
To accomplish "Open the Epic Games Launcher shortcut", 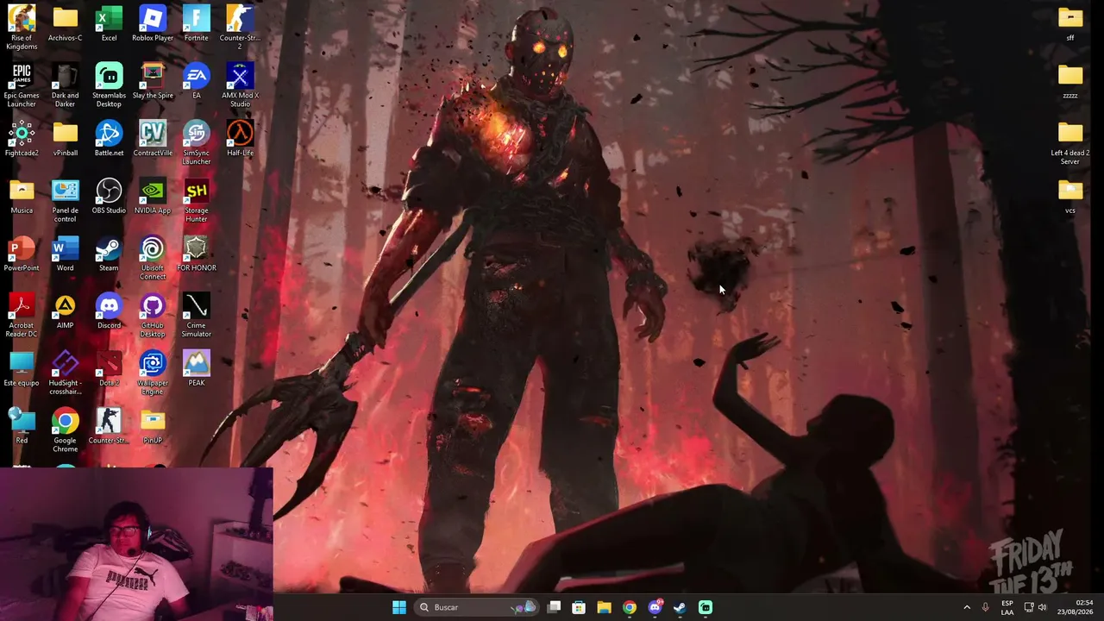I will [x=22, y=85].
